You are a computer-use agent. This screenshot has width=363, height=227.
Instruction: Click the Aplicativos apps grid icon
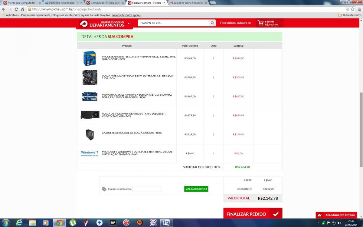3,15
